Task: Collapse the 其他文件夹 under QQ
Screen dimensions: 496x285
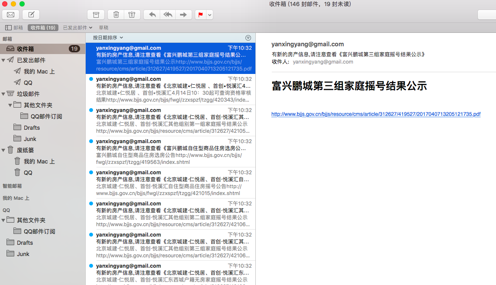Action: pos(3,220)
